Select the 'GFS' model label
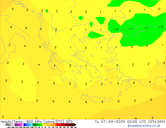The width and height of the screenshot is (166, 128). (69, 122)
